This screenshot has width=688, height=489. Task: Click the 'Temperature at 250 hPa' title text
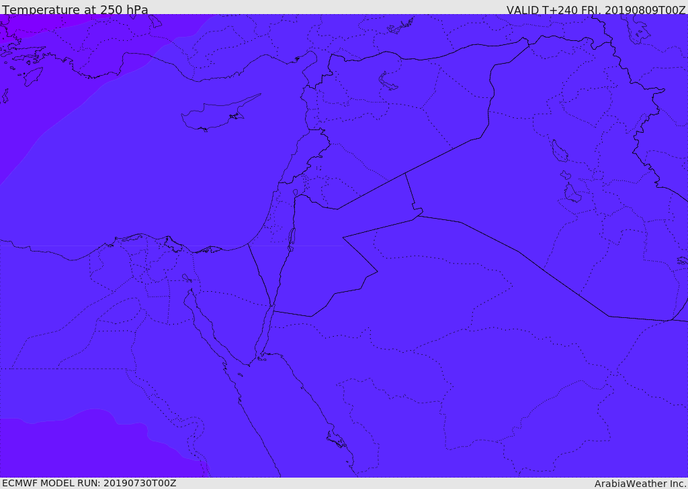click(x=75, y=9)
